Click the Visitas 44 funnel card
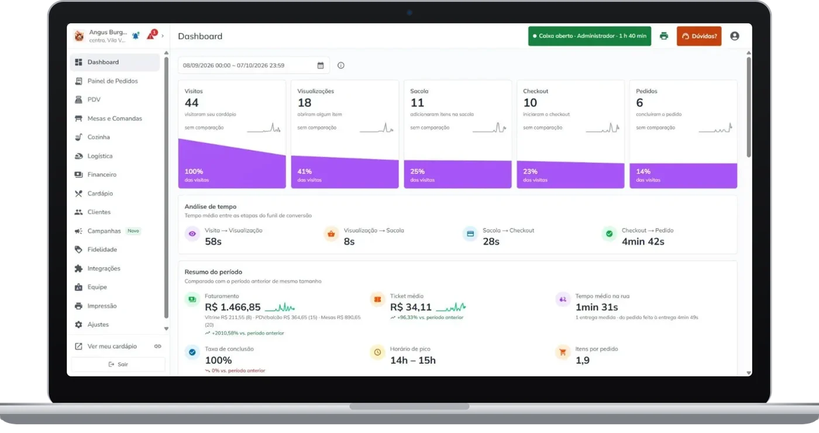Viewport: 819px width, 433px height. tap(232, 134)
